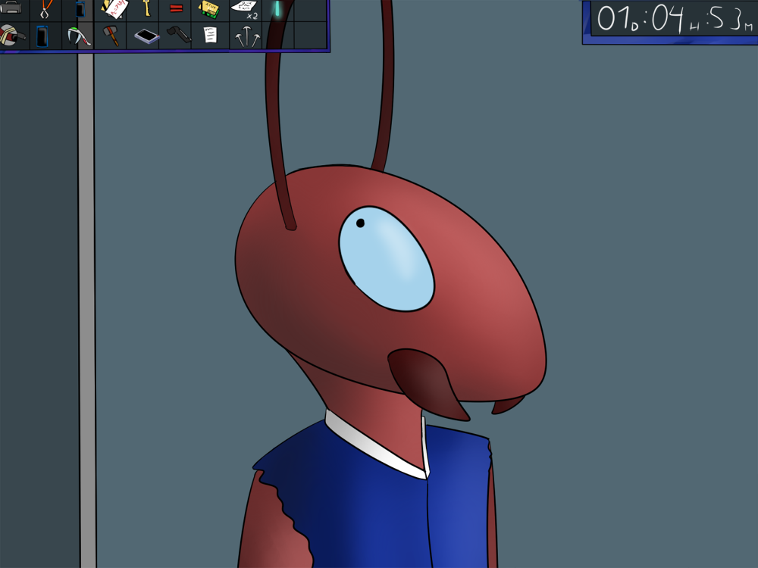Select the three nails item
Image resolution: width=758 pixels, height=568 pixels.
(247, 36)
